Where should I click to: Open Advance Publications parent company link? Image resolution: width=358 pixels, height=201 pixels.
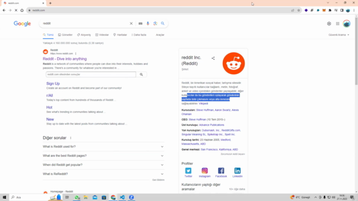coord(211,125)
